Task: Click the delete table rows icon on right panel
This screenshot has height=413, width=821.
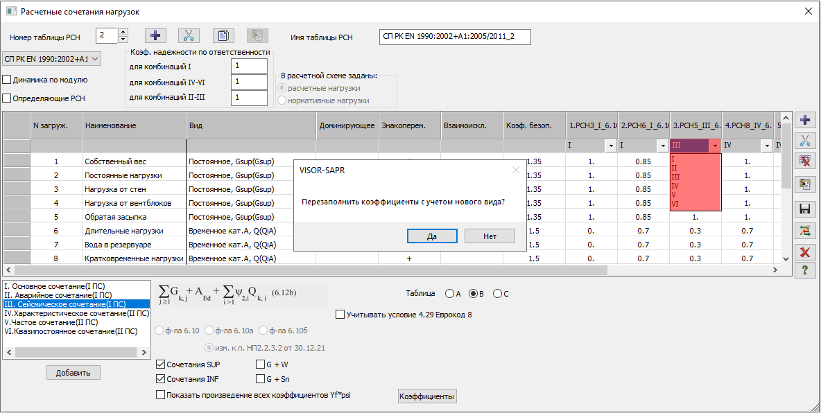Action: pyautogui.click(x=804, y=161)
